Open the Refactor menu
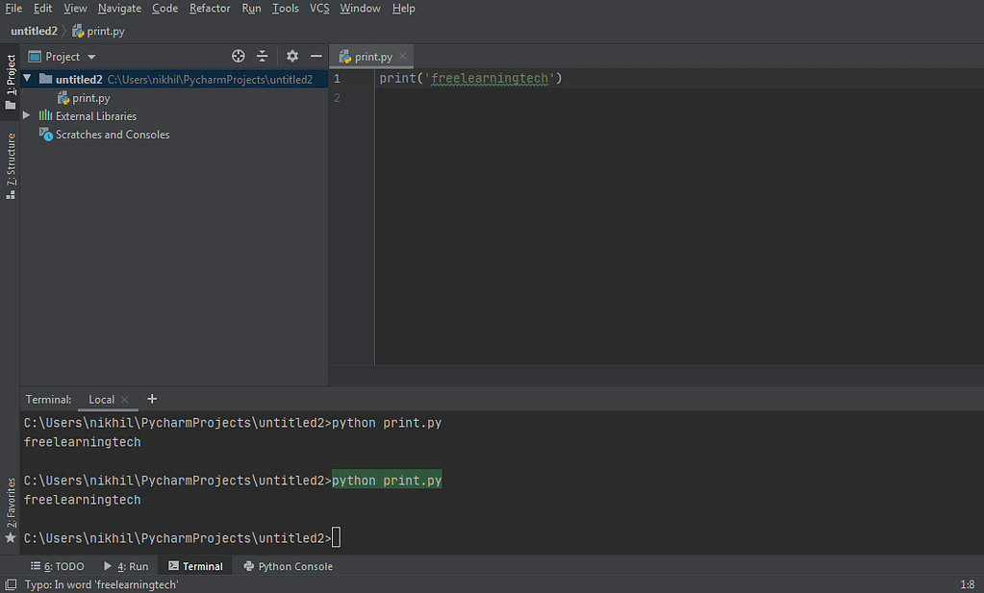Image resolution: width=984 pixels, height=593 pixels. click(210, 8)
